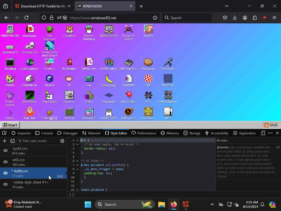This screenshot has width=281, height=211.
Task: Collapse the fold arrow on line 6
Action: tap(77, 161)
